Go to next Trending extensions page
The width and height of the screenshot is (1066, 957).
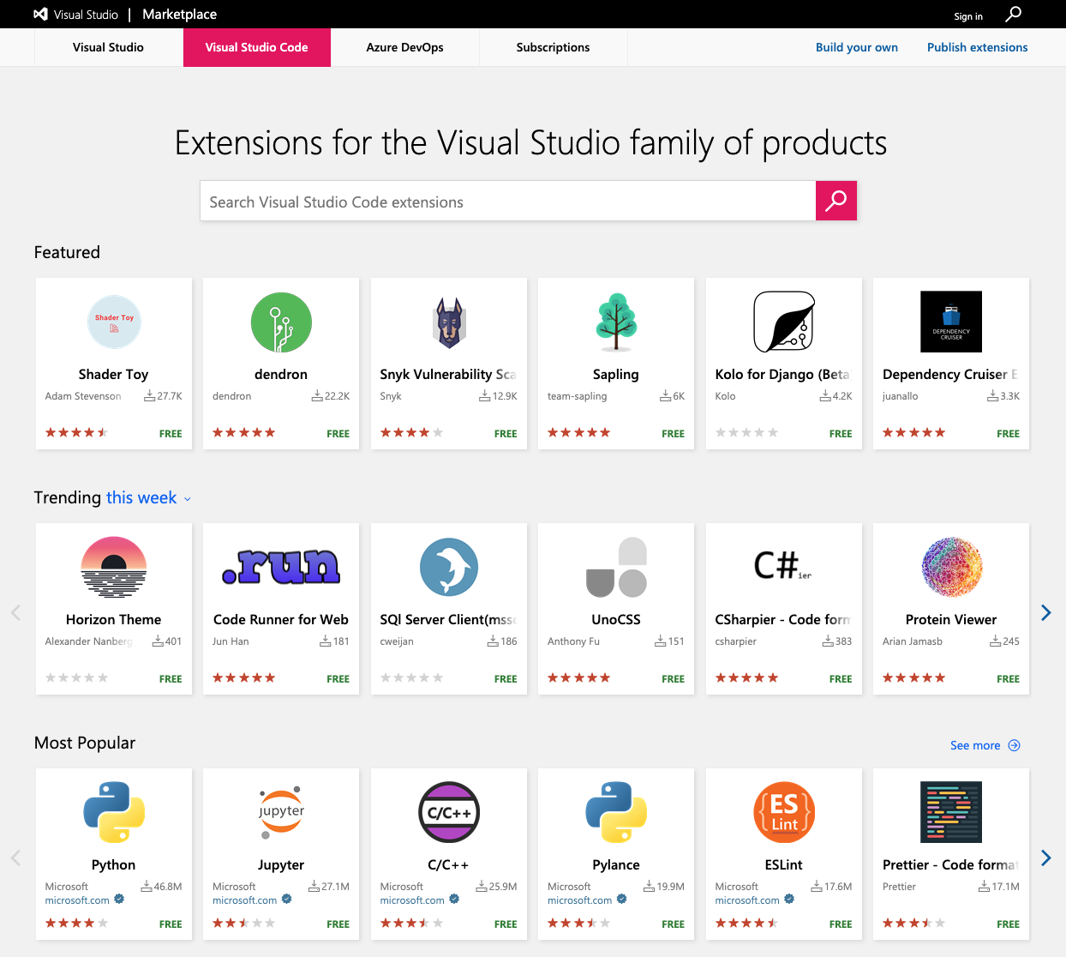(x=1045, y=612)
